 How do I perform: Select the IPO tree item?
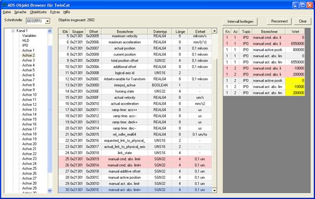[25, 45]
